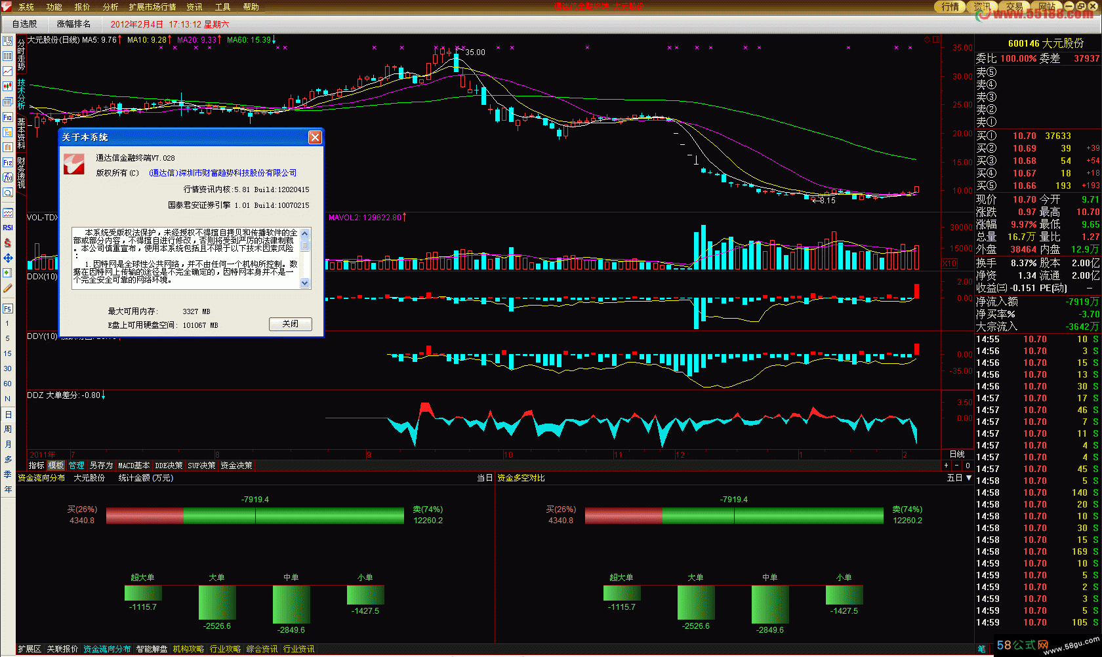Open the 工具 menu

tap(223, 7)
